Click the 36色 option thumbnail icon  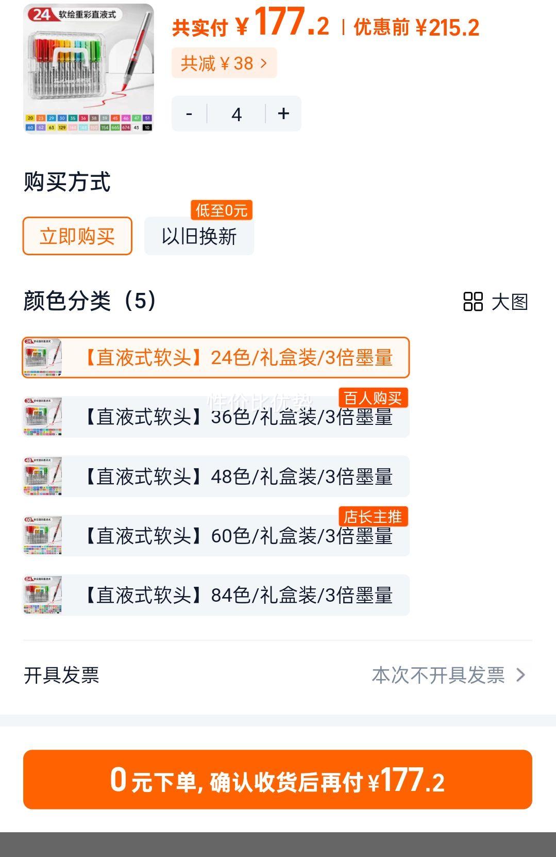tap(43, 417)
